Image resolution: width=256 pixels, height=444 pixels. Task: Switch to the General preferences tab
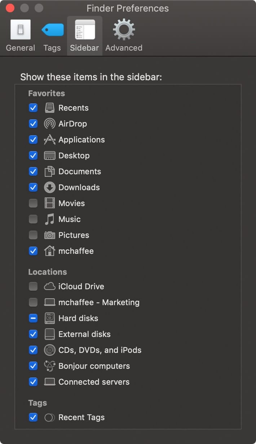21,36
